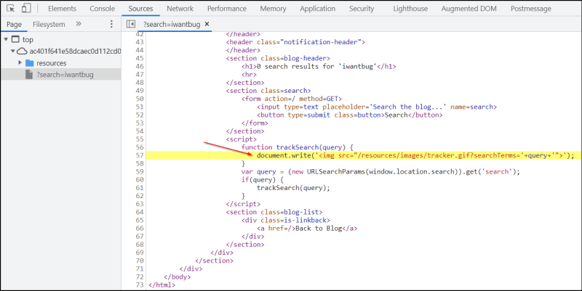This screenshot has width=582, height=291.
Task: Click the closing </script> tag line
Action: tap(243, 204)
